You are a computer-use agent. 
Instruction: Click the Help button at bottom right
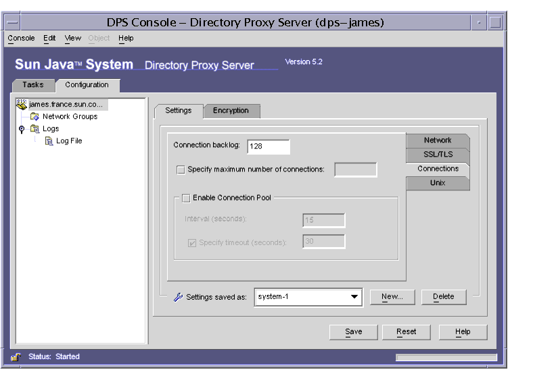point(463,332)
